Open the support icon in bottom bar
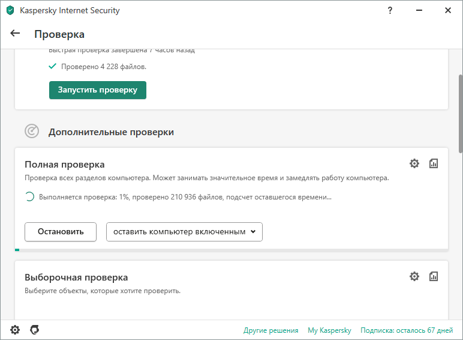 pos(35,330)
